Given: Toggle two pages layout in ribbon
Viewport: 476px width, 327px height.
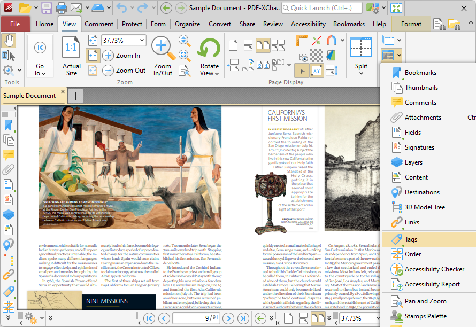Looking at the screenshot, I should [x=263, y=45].
